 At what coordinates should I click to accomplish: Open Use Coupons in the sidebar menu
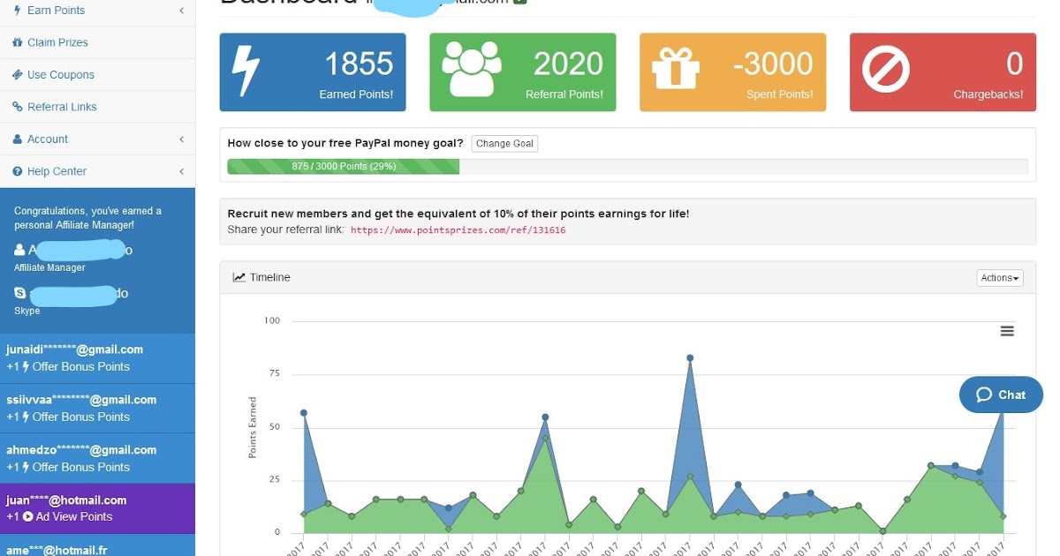97,75
